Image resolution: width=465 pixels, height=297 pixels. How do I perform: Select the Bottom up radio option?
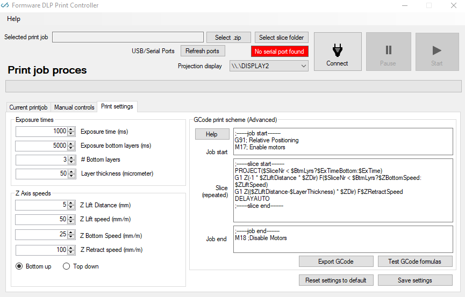(x=19, y=266)
